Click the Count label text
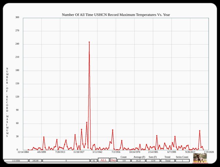The image size is (220, 167). (x=123, y=157)
